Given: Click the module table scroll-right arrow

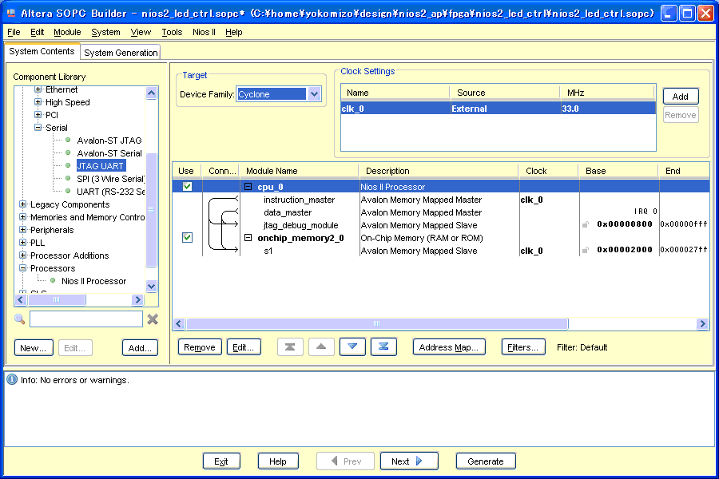Looking at the screenshot, I should coord(702,323).
